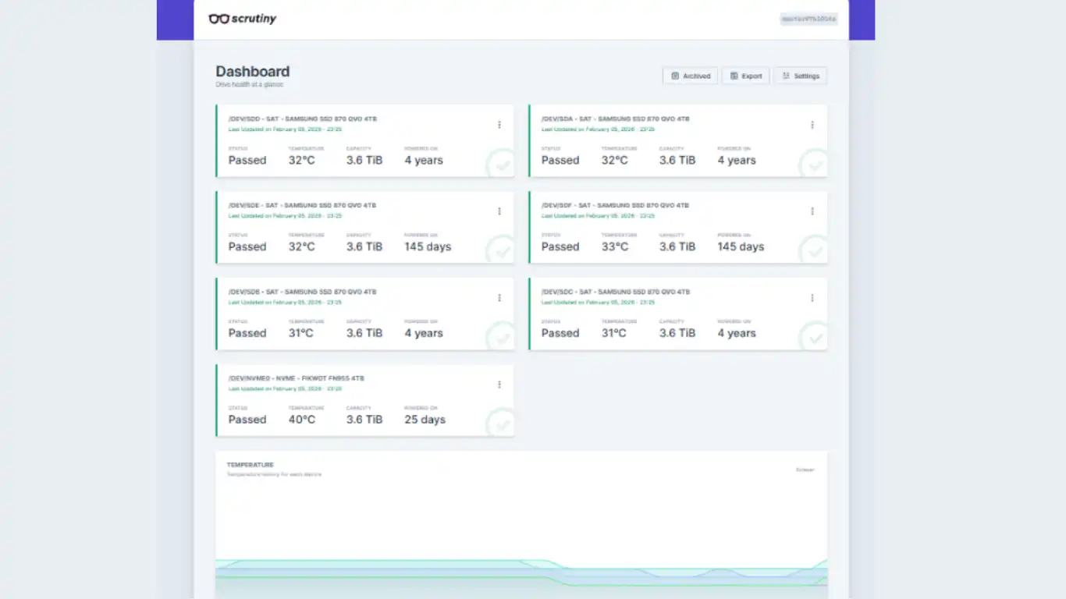1066x599 pixels.
Task: Open the options menu for /dev/sdd drive
Action: click(x=499, y=125)
